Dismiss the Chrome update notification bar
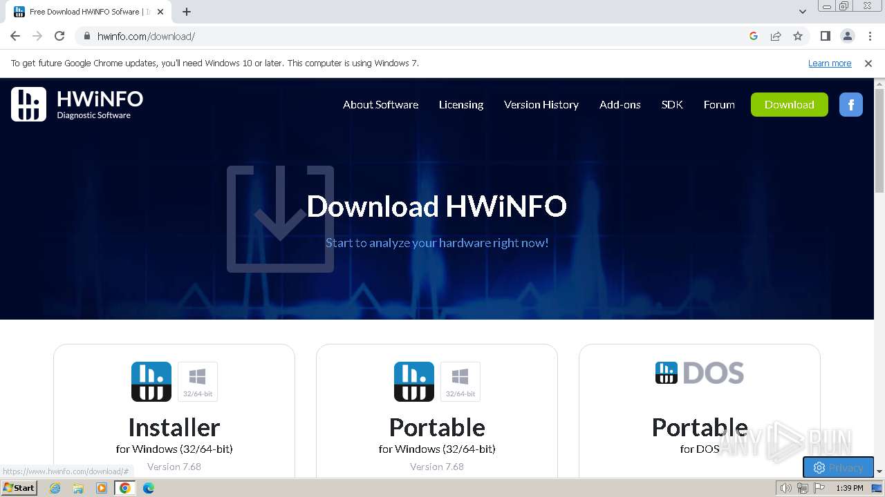The width and height of the screenshot is (885, 497). pyautogui.click(x=868, y=63)
